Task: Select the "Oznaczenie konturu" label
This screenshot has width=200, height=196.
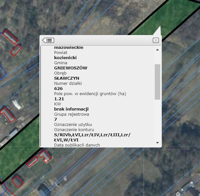Action: pos(74,129)
